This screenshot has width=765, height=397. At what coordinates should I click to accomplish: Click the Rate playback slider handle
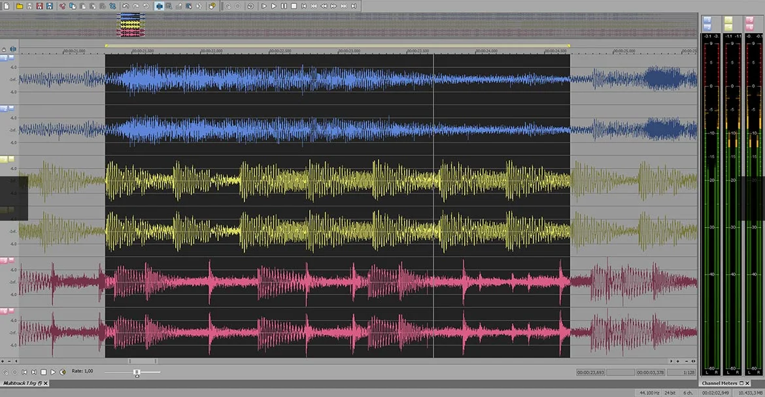click(137, 373)
